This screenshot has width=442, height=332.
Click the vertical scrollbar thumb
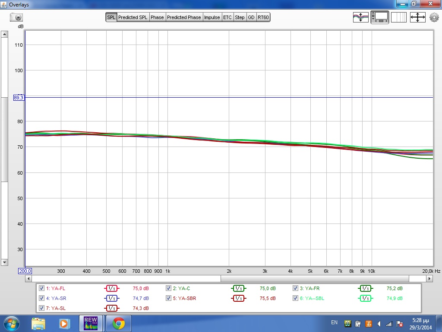(4, 140)
